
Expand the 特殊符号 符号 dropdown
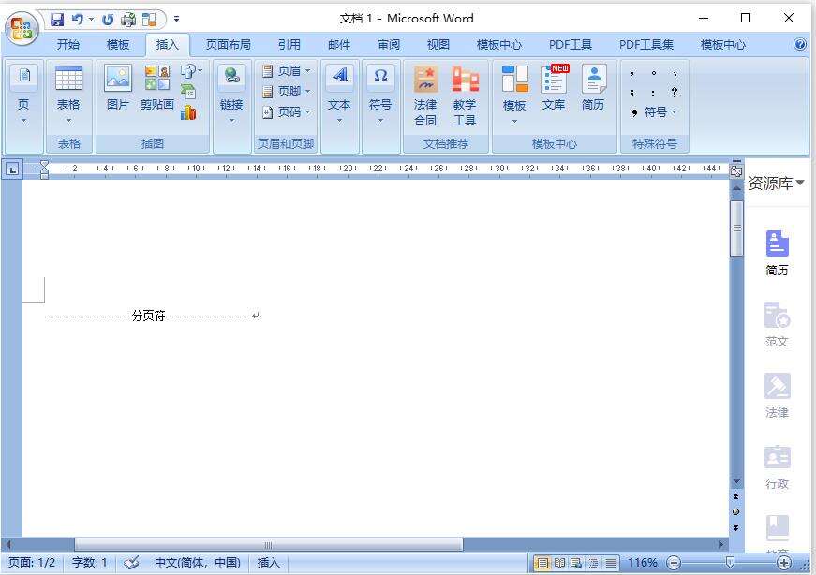point(674,111)
